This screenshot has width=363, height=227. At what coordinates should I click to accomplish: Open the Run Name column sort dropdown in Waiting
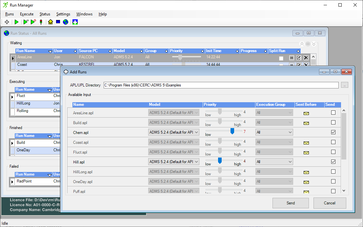(50, 51)
